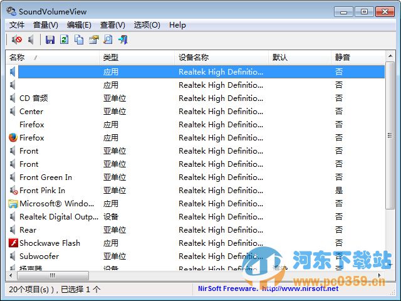Open the 查看(V) menu
The width and height of the screenshot is (401, 301).
click(x=113, y=25)
